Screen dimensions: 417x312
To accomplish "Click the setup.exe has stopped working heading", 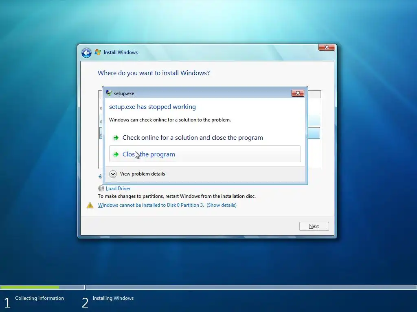I will coord(152,107).
